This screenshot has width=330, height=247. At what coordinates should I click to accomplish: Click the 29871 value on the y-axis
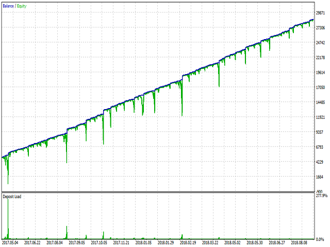[x=321, y=13]
